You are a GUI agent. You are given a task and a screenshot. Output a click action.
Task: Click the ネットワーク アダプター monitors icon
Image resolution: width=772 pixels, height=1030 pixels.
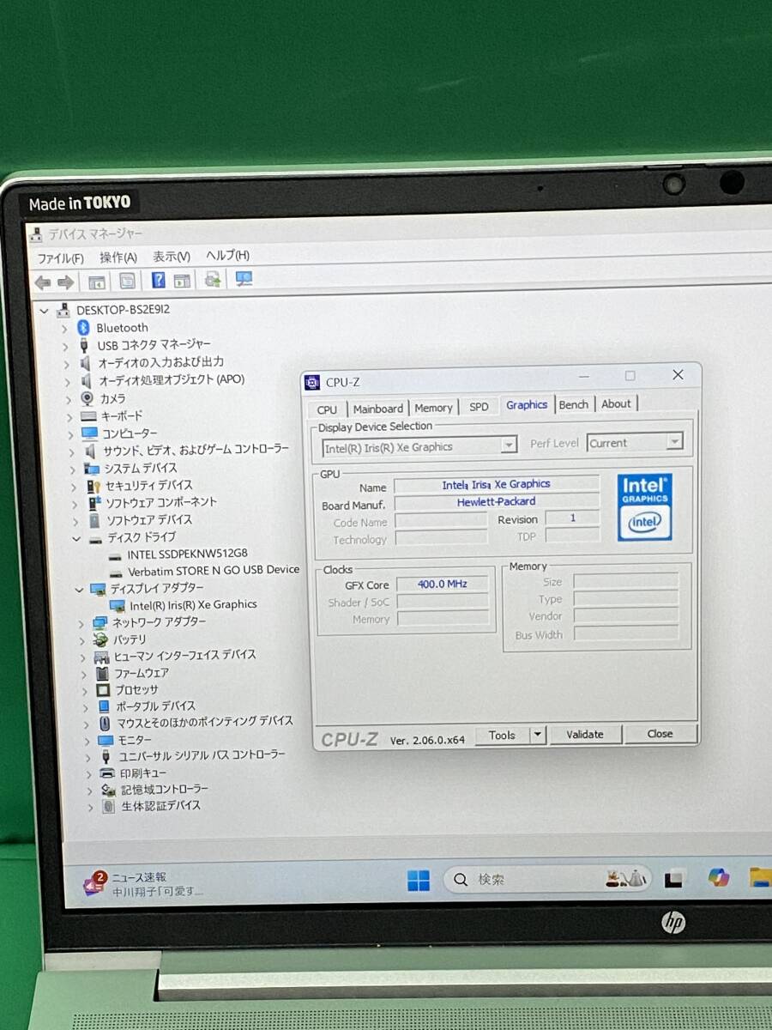(100, 622)
